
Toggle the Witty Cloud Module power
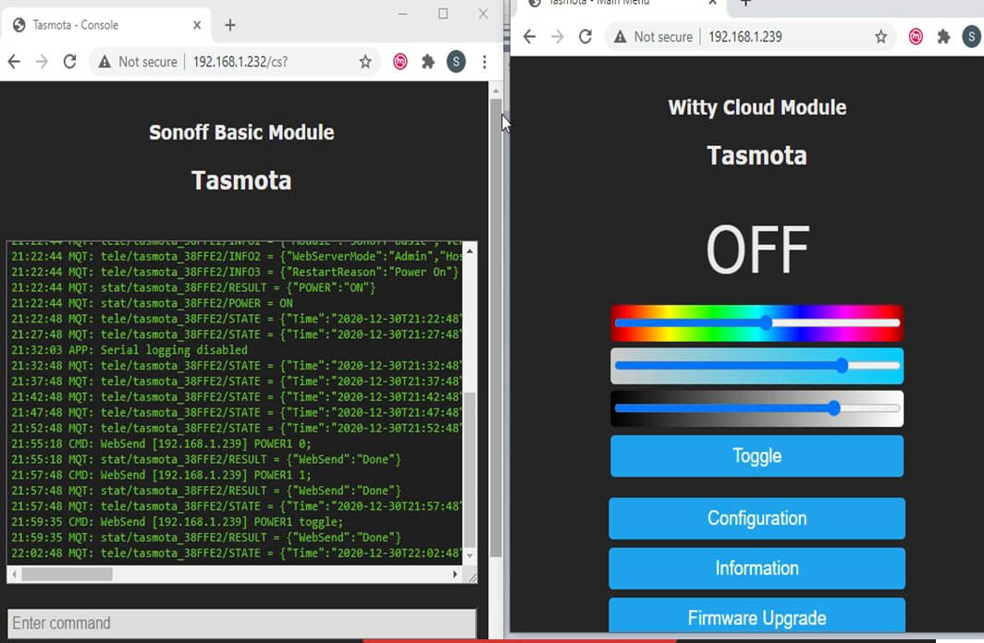tap(756, 455)
